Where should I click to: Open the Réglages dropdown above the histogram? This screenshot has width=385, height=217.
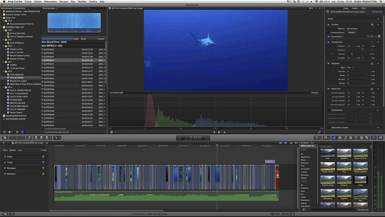click(315, 93)
